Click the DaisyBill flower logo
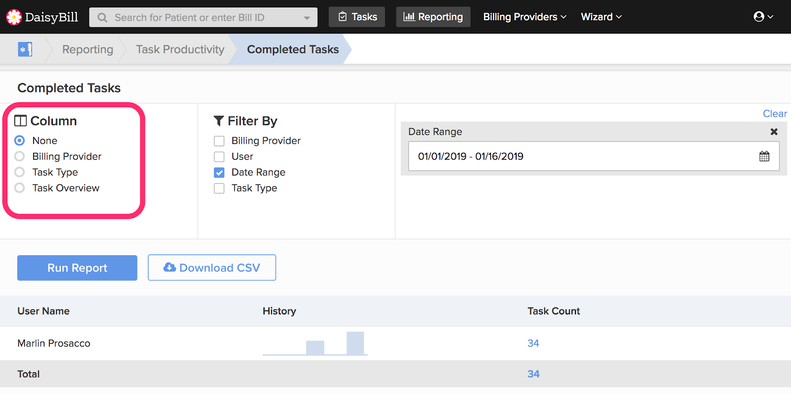 pyautogui.click(x=14, y=17)
